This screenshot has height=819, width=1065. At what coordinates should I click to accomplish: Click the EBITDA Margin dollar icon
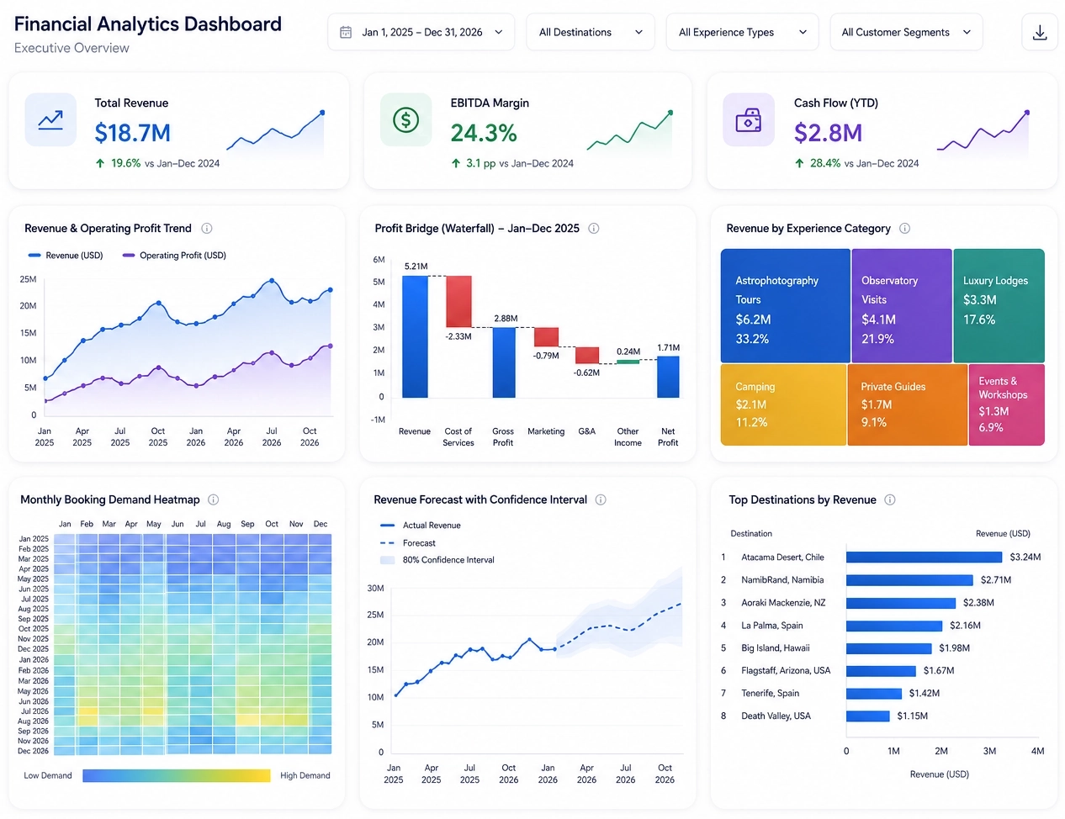(406, 120)
